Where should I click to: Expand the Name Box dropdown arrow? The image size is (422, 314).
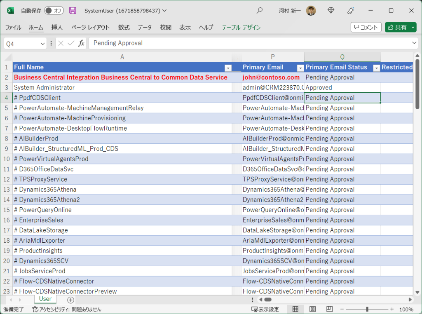pos(42,44)
